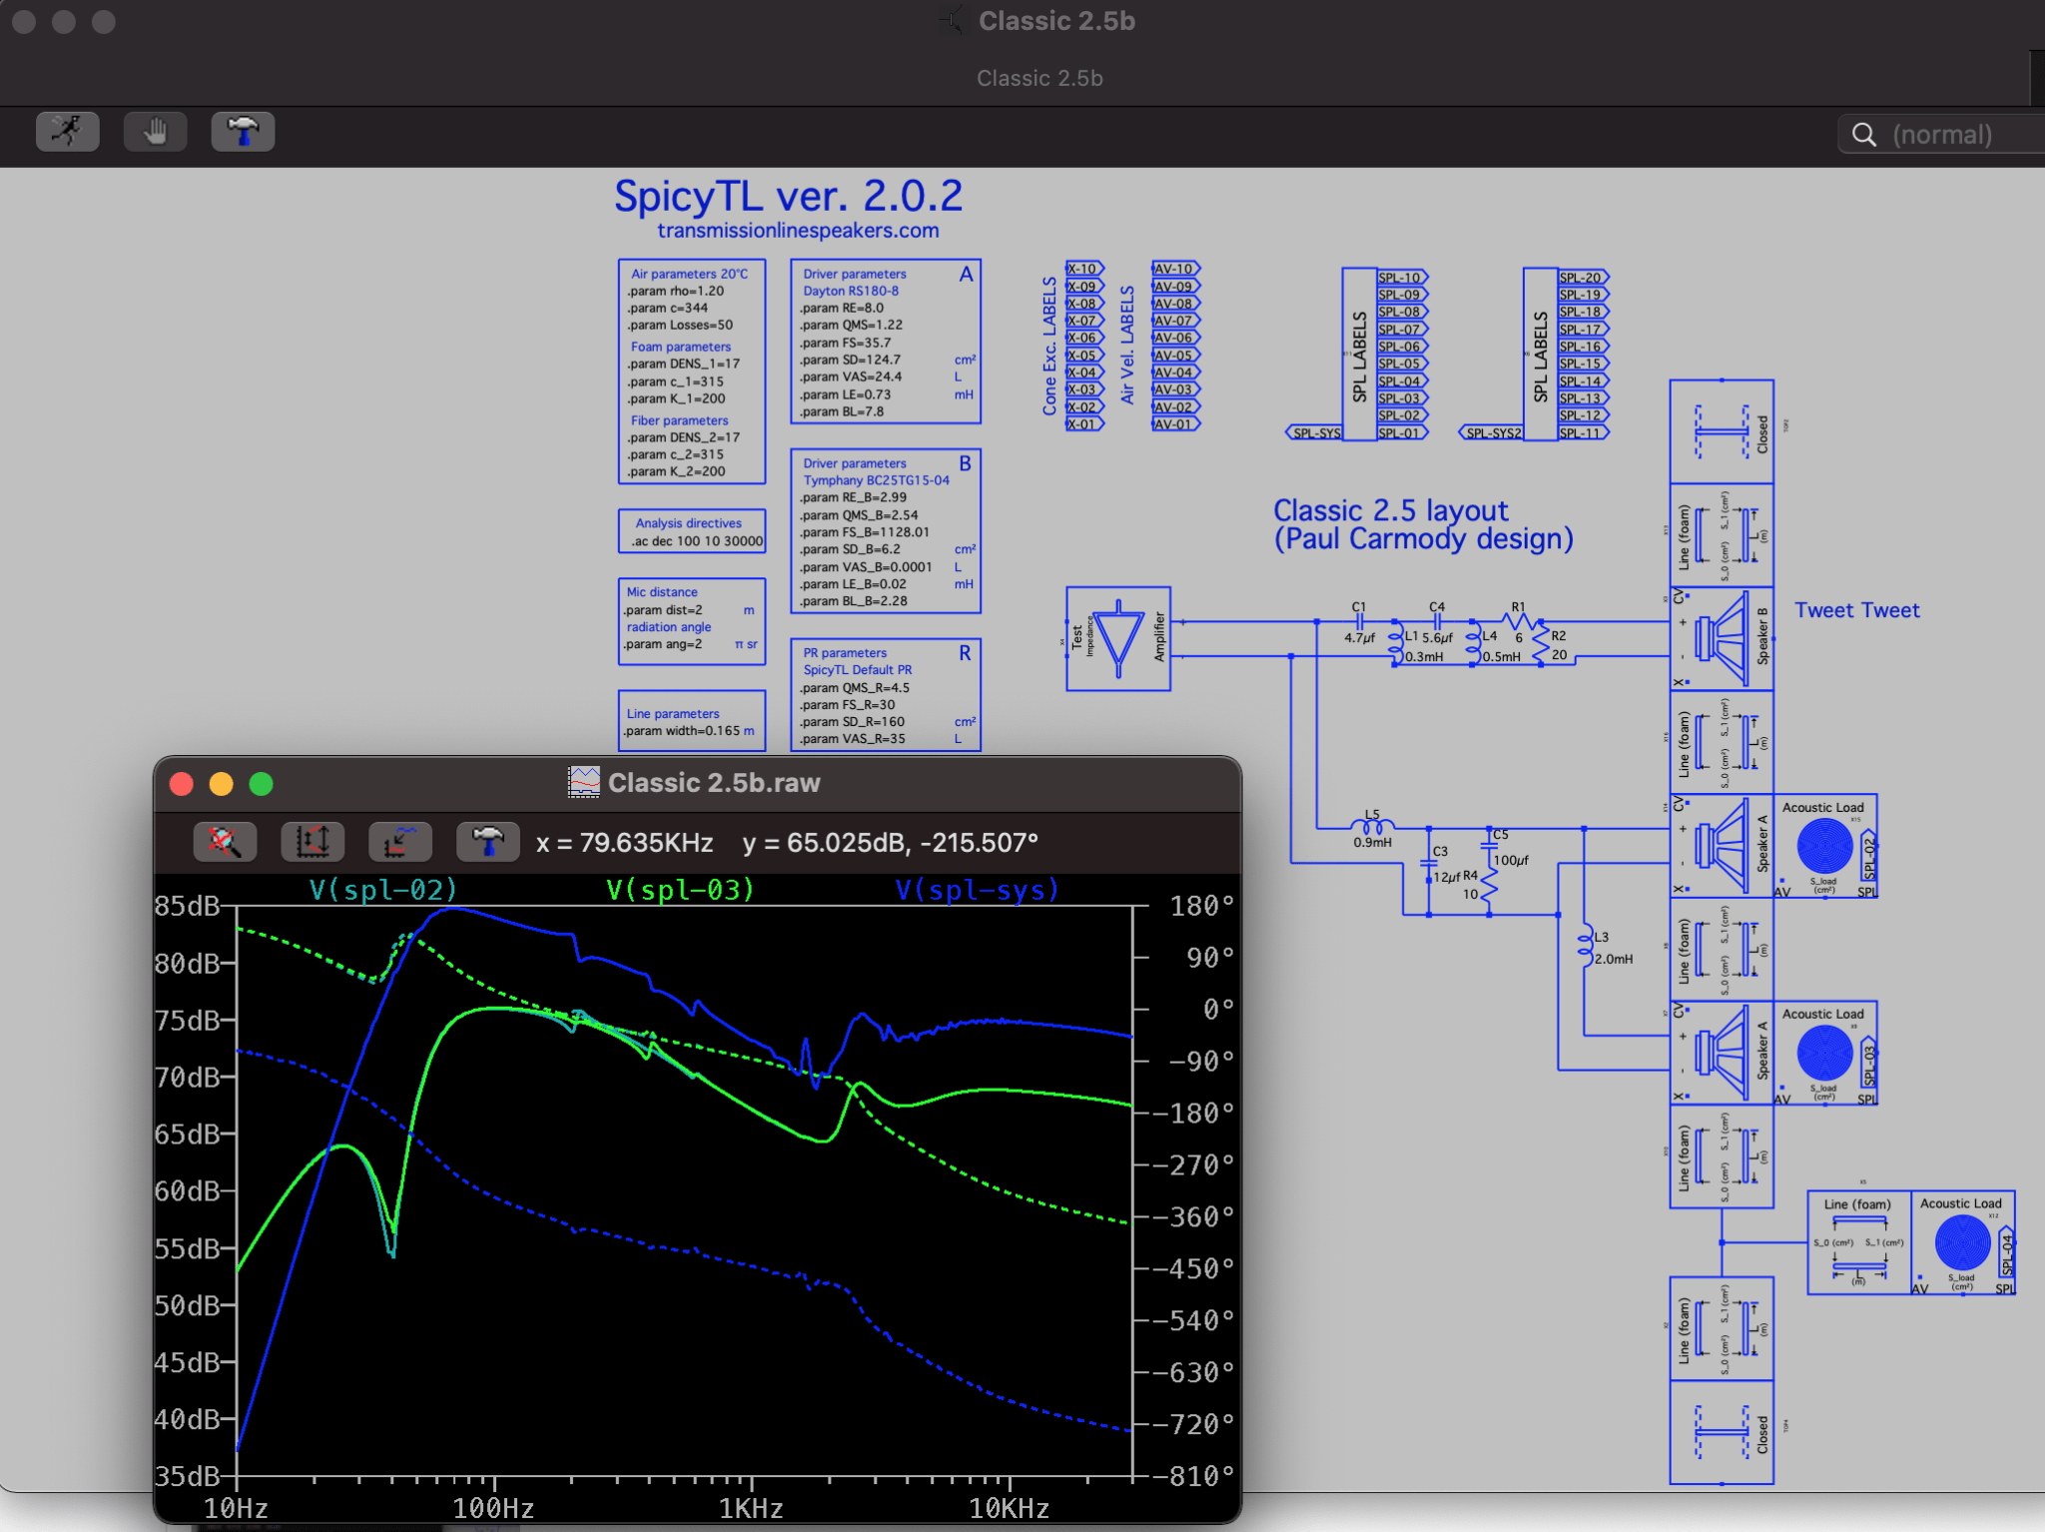2045x1532 pixels.
Task: Open transmissionlinespeakers.com text link
Action: pyautogui.click(x=798, y=231)
